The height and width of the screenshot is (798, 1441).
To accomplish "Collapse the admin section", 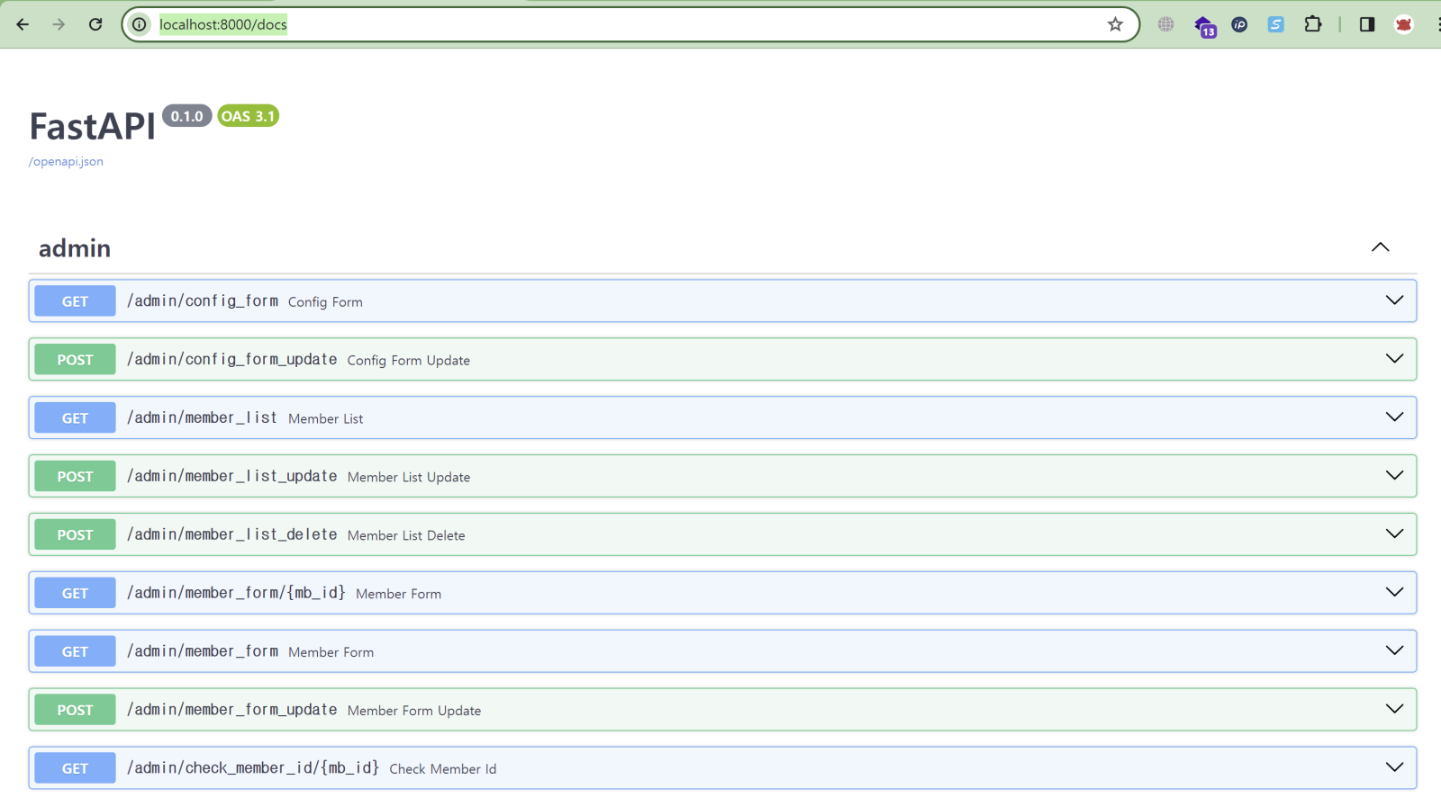I will pos(1380,247).
